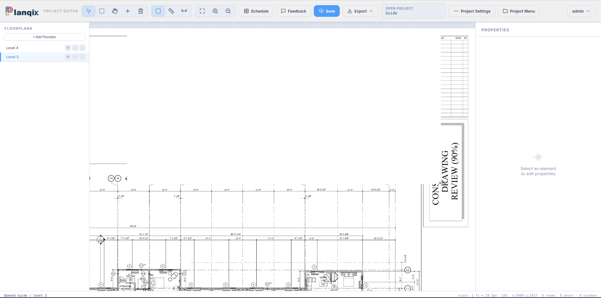Screen dimensions: 601x298
Task: Click the 'Opened Guide / level-3' status text
Action: (x=25, y=295)
